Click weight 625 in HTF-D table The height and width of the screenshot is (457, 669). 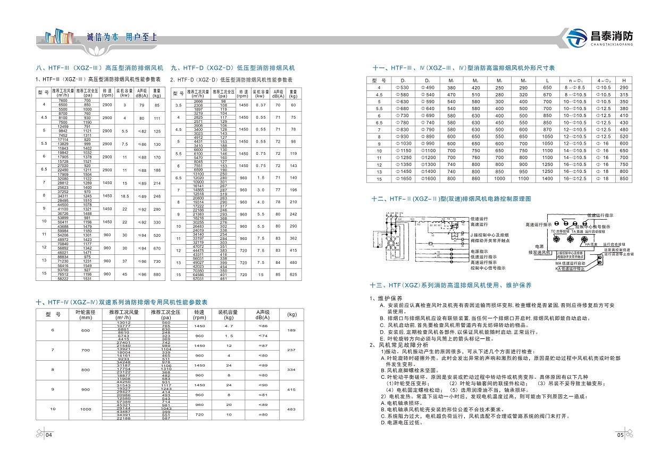coord(293,275)
